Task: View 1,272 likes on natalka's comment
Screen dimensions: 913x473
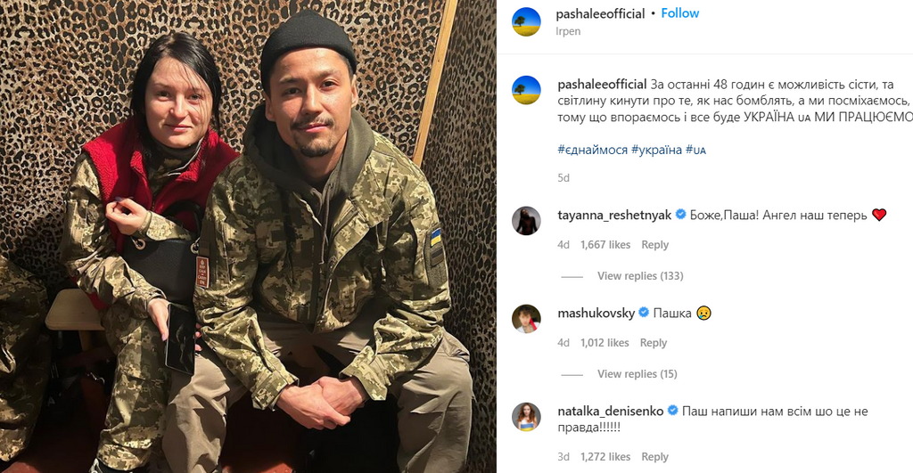Action: 605,457
